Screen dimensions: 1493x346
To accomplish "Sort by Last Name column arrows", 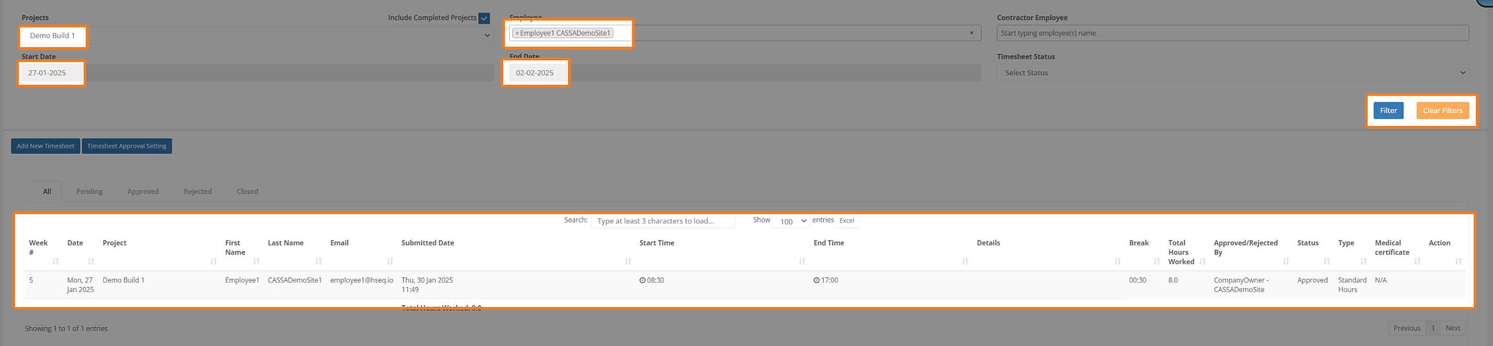I will (318, 262).
